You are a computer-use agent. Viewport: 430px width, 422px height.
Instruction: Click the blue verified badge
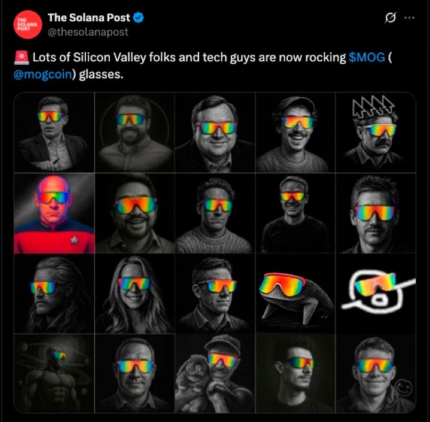(x=138, y=18)
